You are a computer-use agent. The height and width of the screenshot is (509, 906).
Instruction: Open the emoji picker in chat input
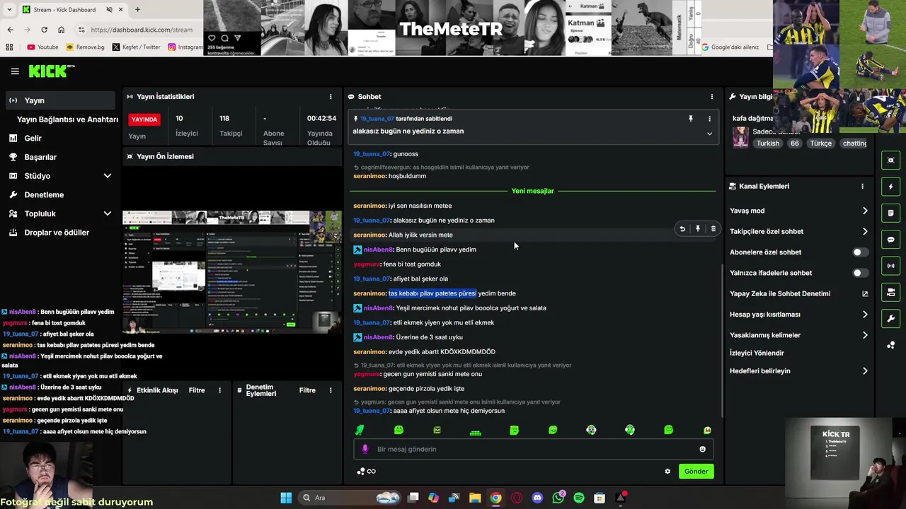[702, 449]
